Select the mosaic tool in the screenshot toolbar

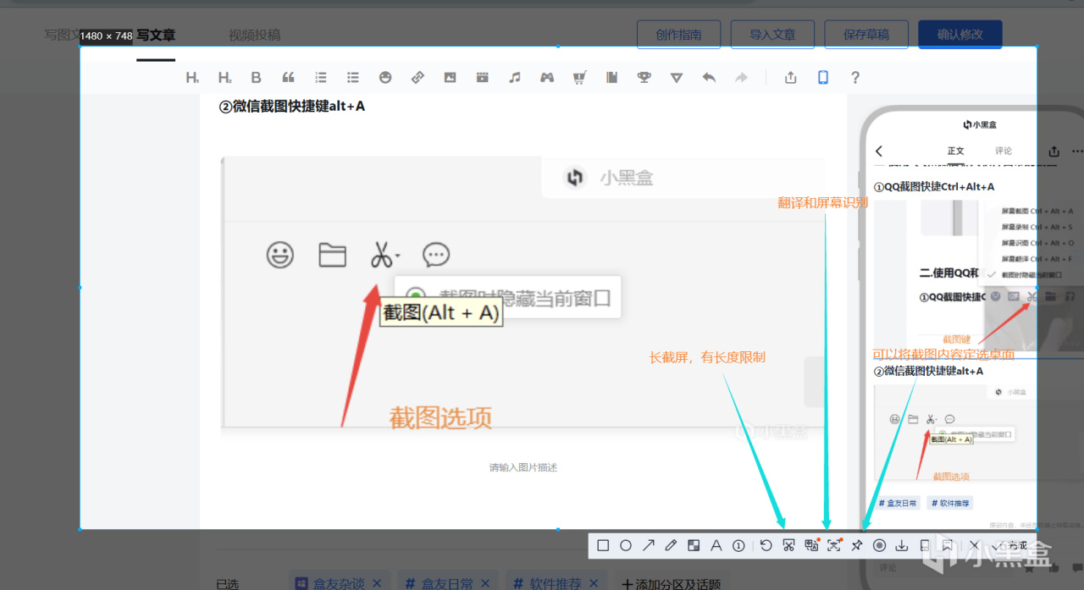point(694,546)
